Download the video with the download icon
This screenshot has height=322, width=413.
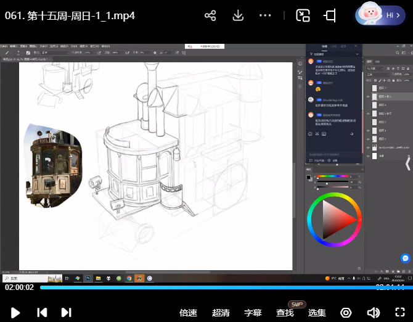click(x=238, y=15)
